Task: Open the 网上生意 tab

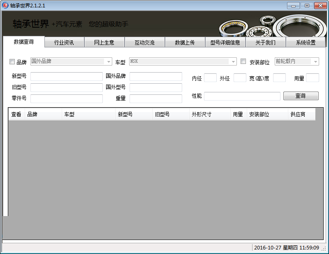Action: (104, 42)
